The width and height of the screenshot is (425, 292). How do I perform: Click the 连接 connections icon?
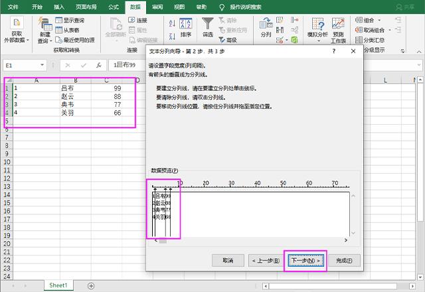131,20
